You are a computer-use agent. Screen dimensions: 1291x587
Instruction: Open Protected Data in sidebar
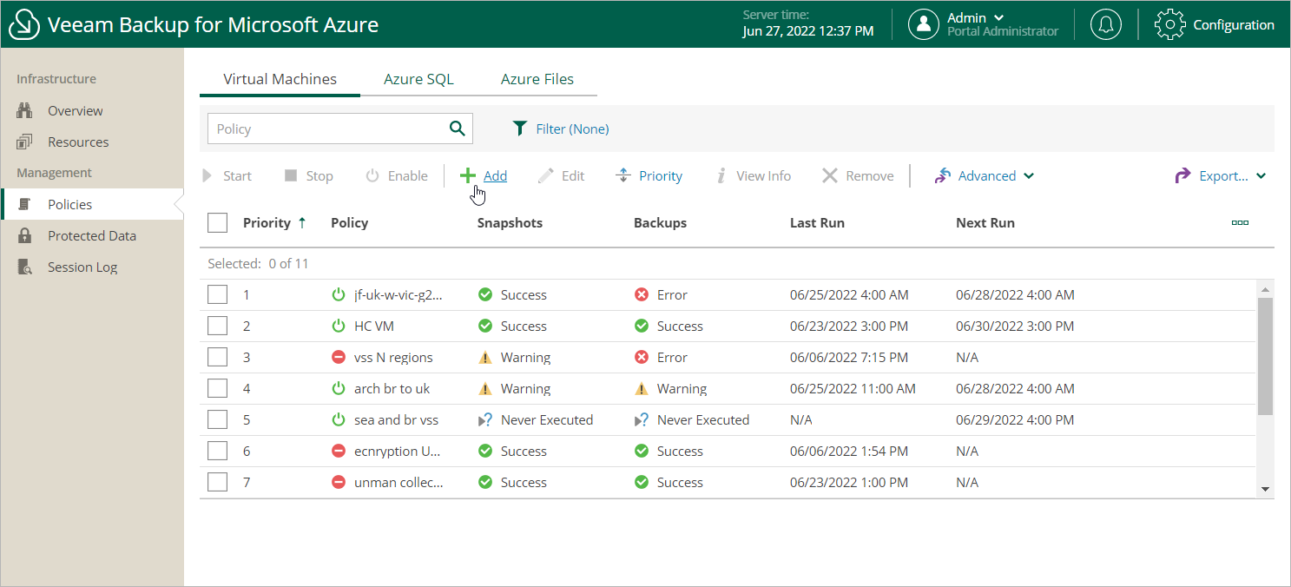(x=91, y=235)
